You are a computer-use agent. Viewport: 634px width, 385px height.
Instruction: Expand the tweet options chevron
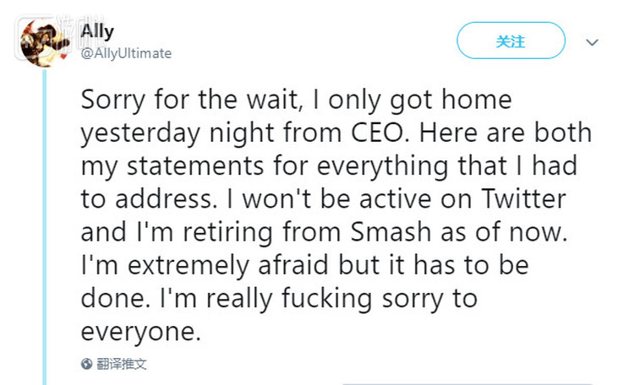[x=592, y=41]
